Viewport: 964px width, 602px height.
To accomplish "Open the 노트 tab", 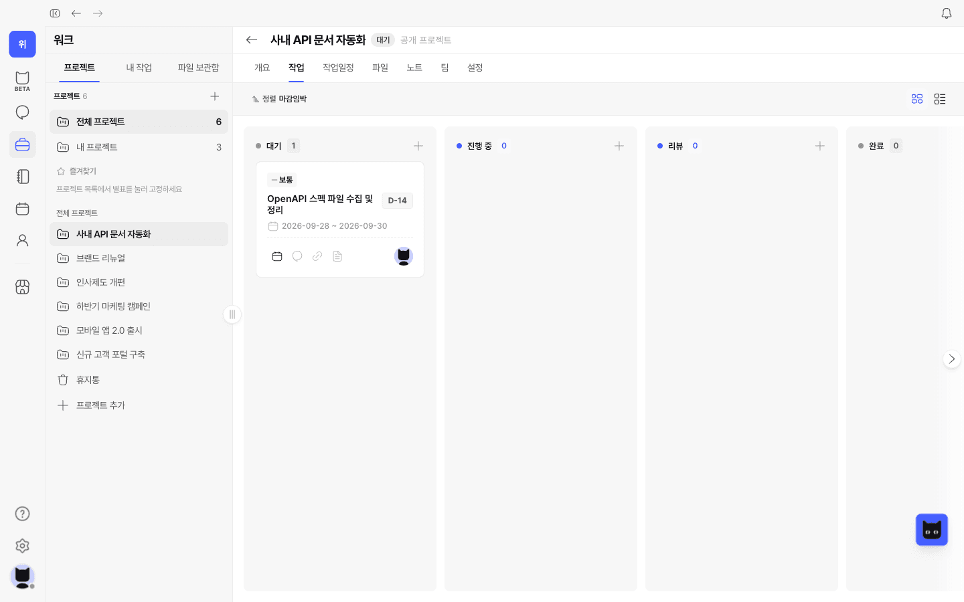I will [414, 68].
